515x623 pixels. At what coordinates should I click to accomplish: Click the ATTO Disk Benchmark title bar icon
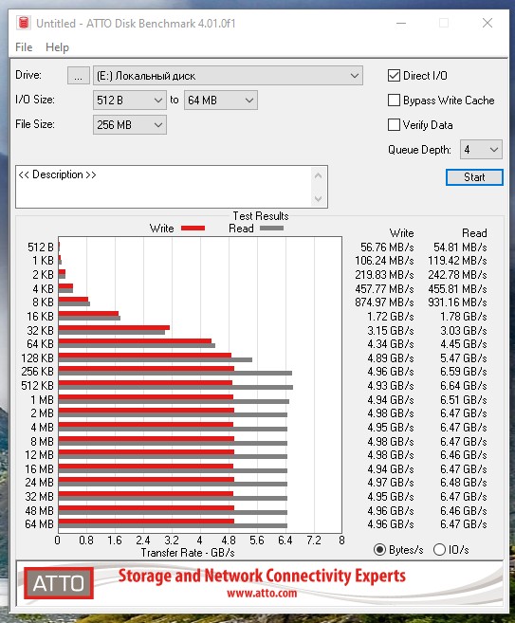pos(24,23)
